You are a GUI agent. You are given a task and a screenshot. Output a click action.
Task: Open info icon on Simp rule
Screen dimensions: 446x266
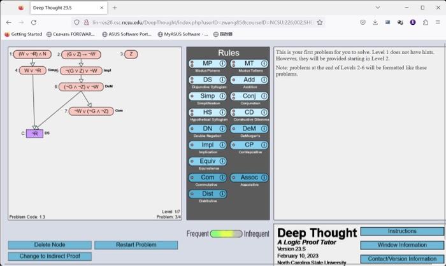222,96
